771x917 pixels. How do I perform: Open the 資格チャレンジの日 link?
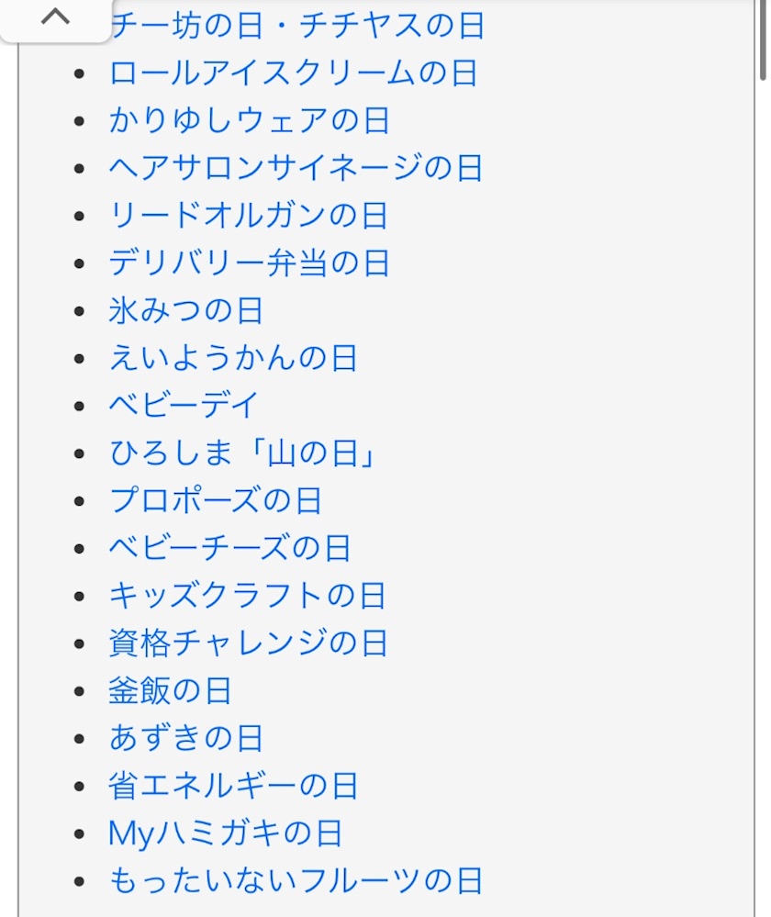pos(248,643)
